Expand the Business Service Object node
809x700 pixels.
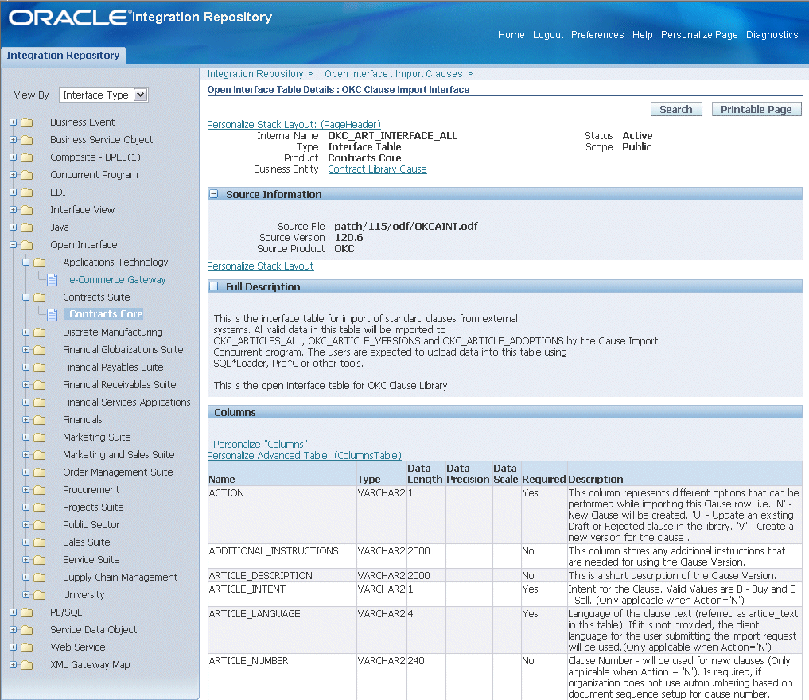coord(14,140)
